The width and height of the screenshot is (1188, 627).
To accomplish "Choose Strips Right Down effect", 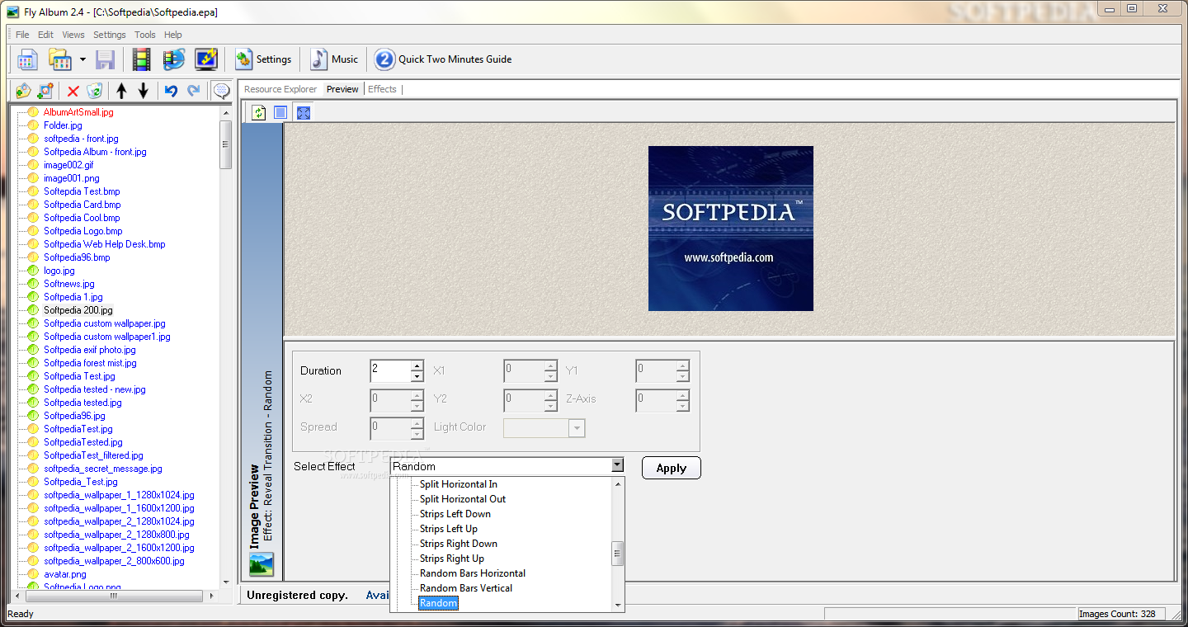I will click(458, 544).
